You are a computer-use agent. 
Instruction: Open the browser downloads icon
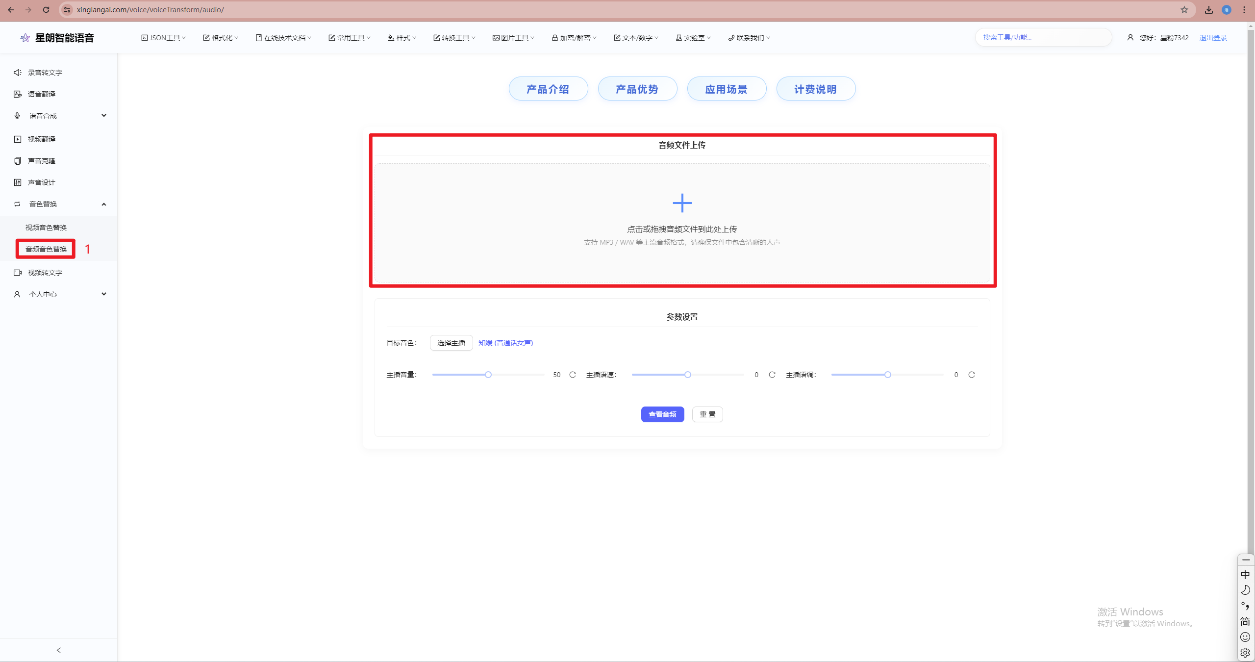[x=1209, y=10]
